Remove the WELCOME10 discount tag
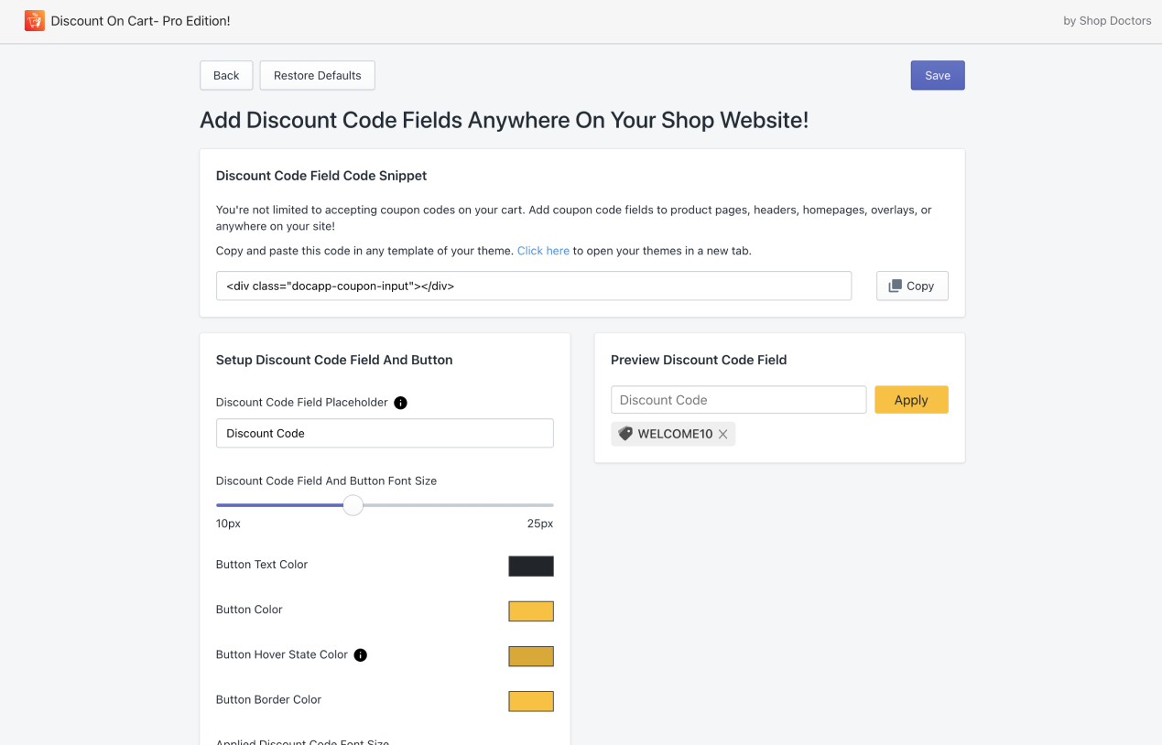1162x745 pixels. click(x=723, y=435)
